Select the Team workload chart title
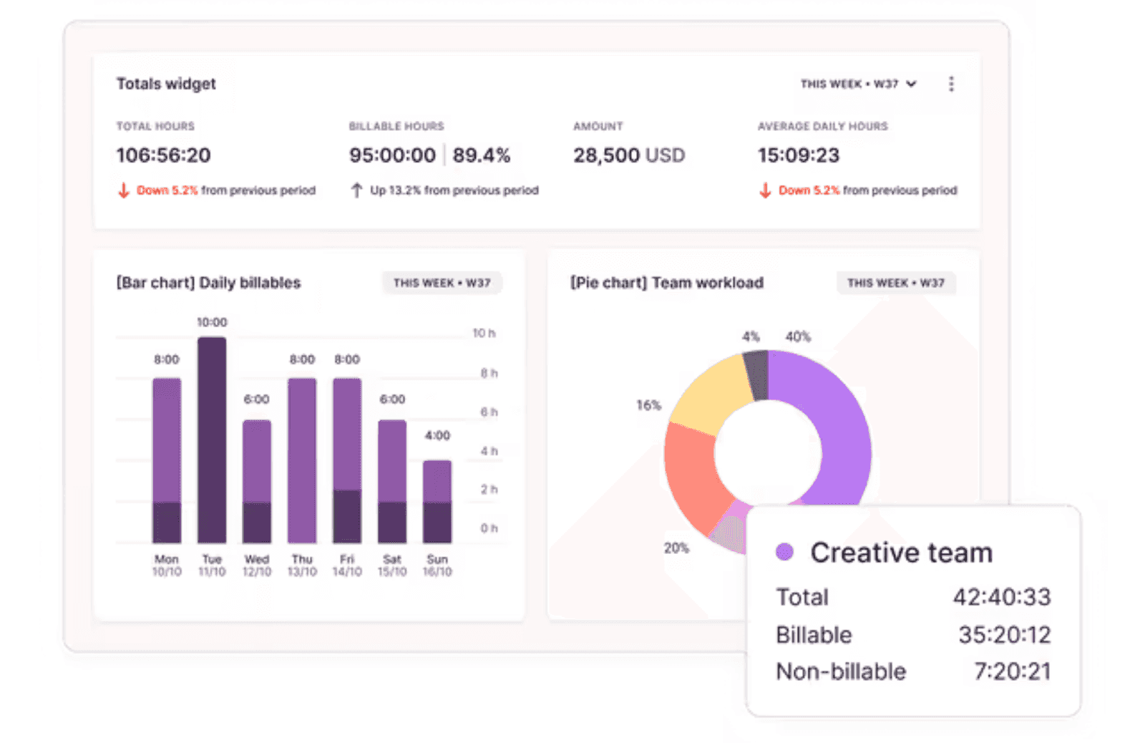The height and width of the screenshot is (748, 1145). 666,282
